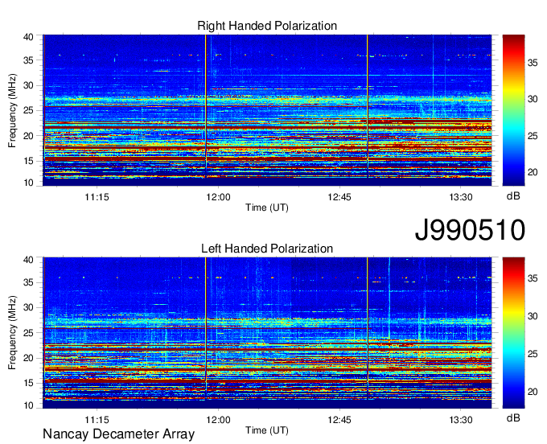The height and width of the screenshot is (444, 547).
Task: Click the 10 MHz tick label on the top plot
Action: click(x=28, y=183)
